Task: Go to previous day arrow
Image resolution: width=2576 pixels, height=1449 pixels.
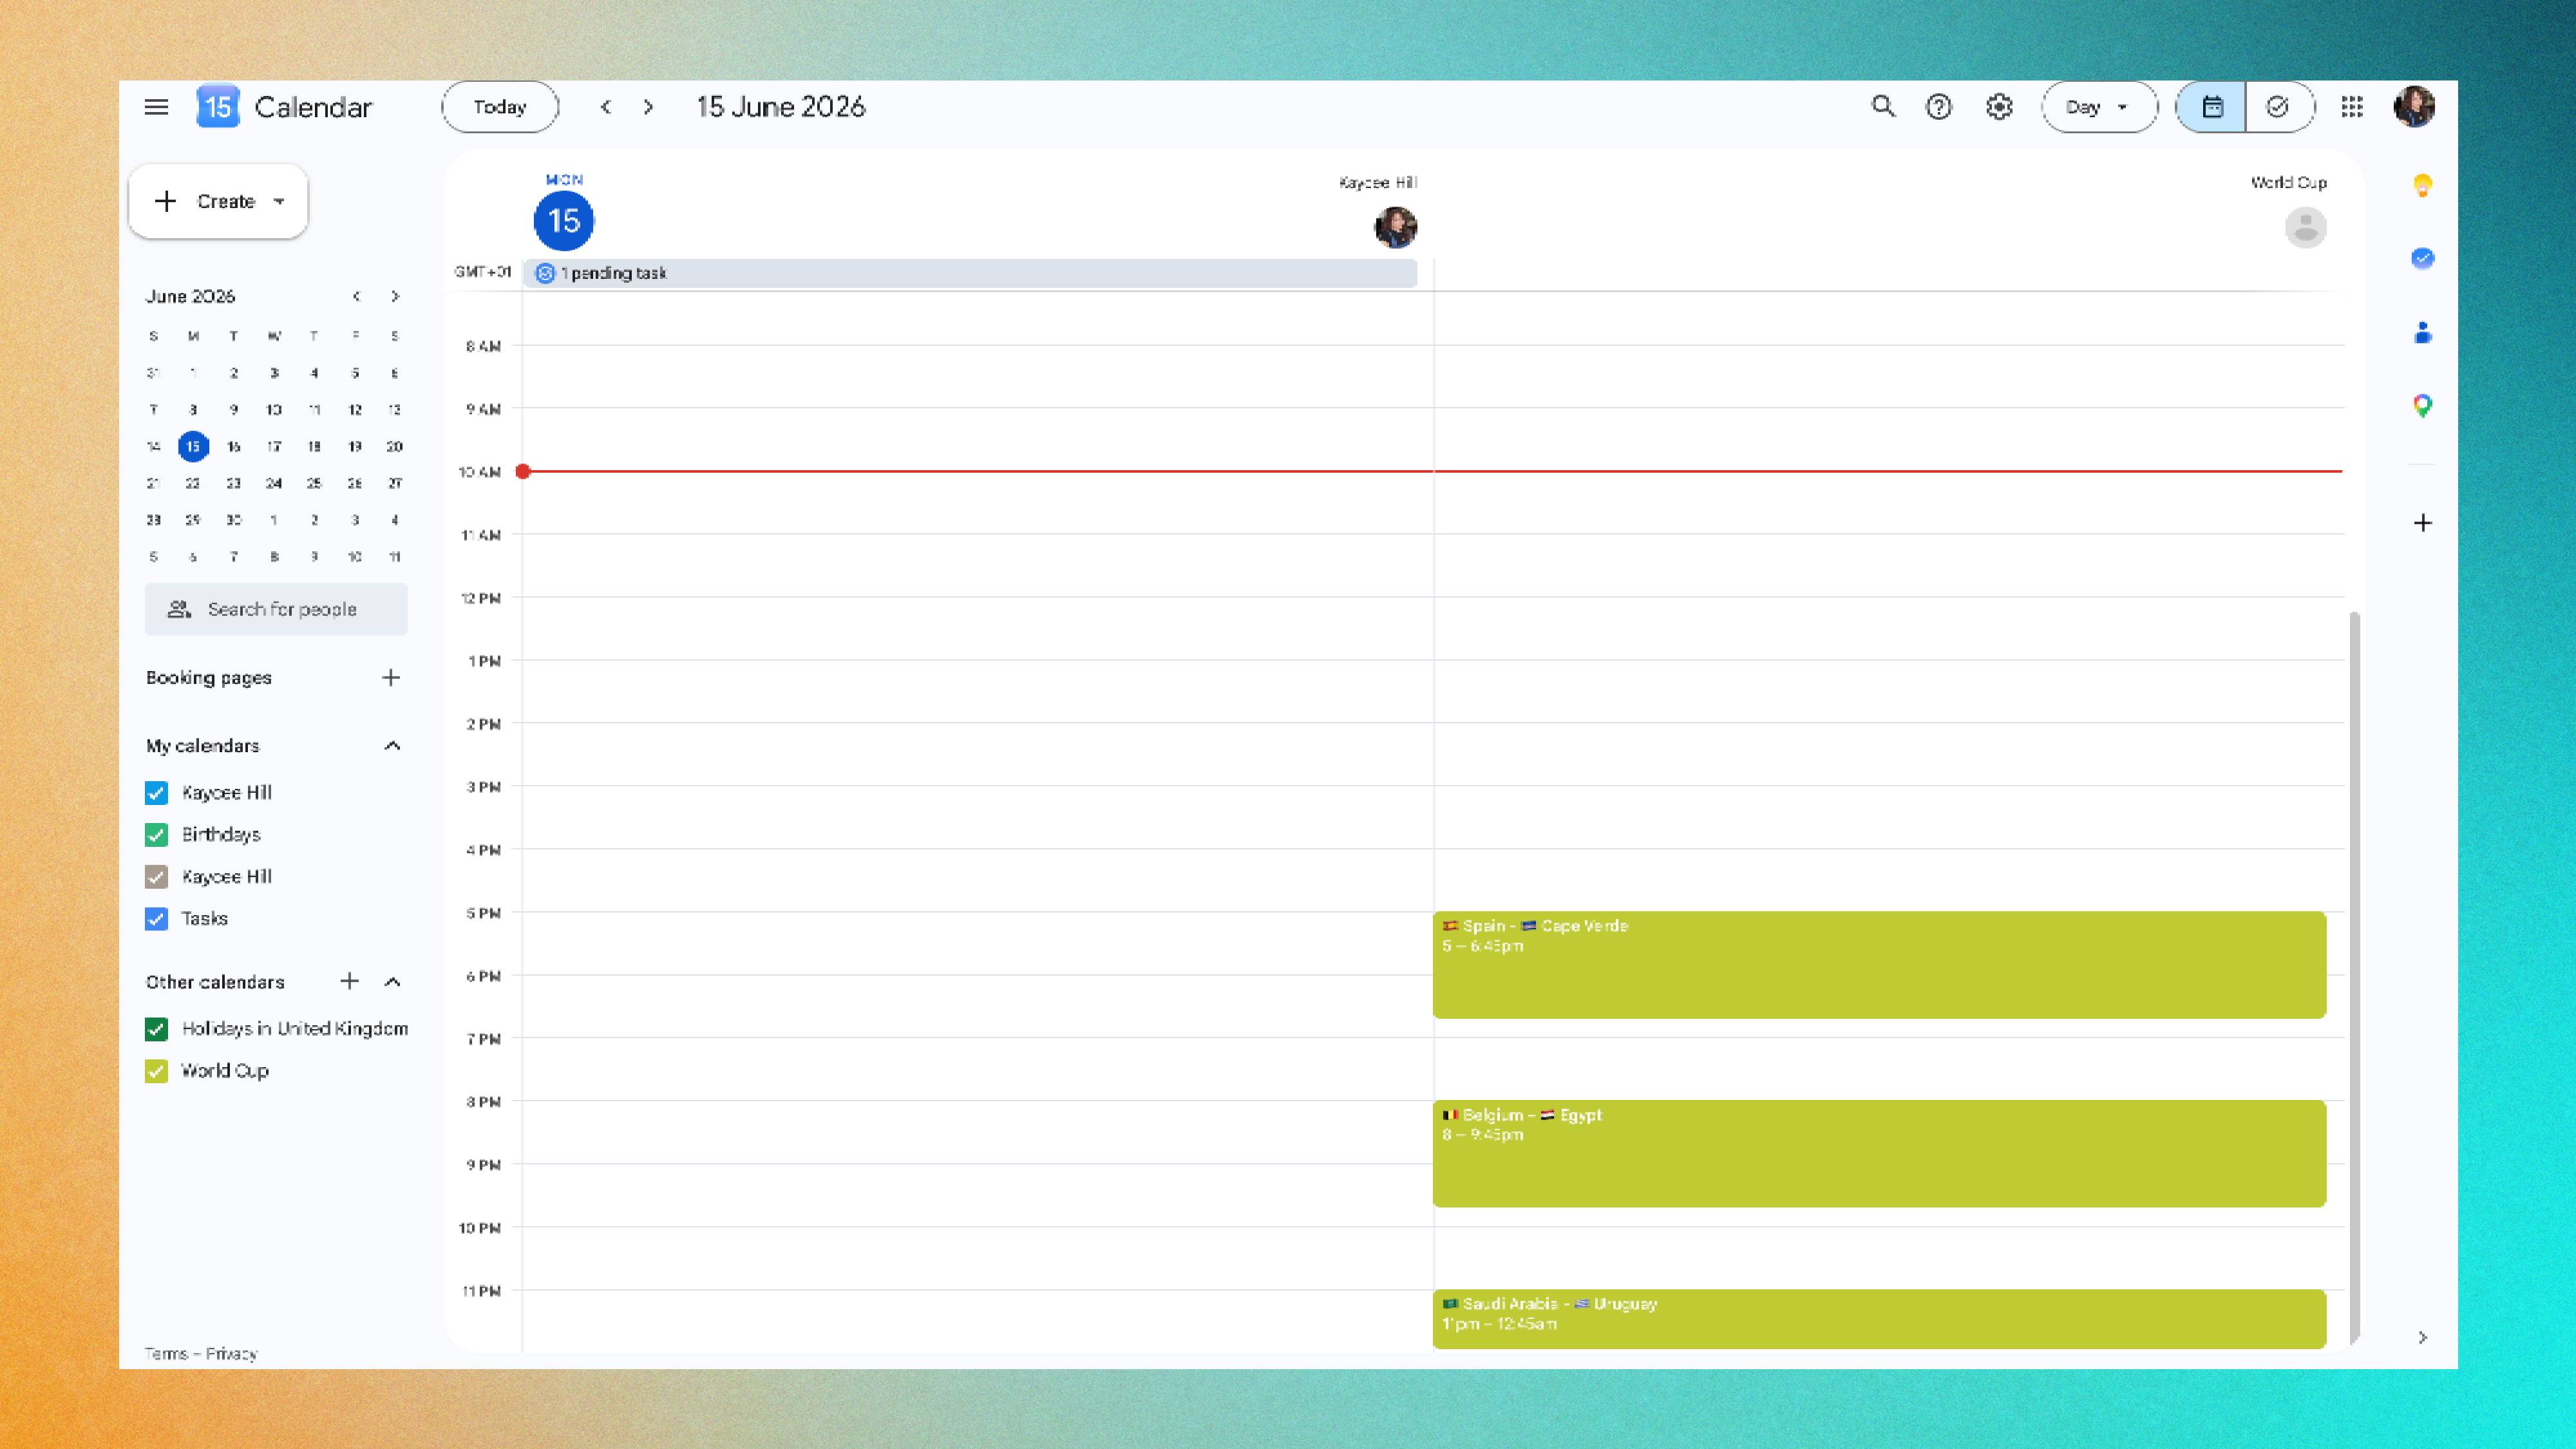Action: pyautogui.click(x=606, y=107)
